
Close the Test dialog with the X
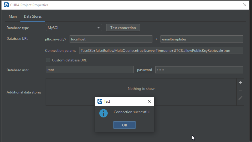pyautogui.click(x=149, y=102)
